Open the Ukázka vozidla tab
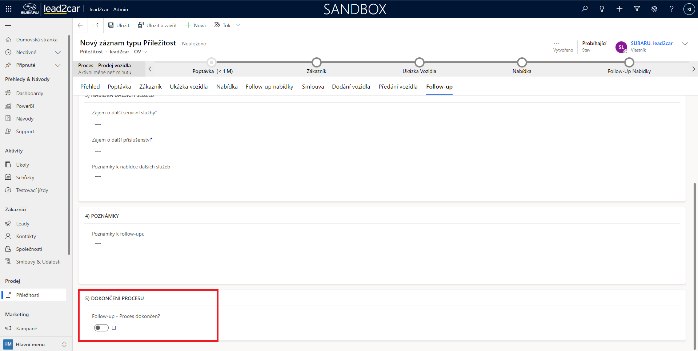The height and width of the screenshot is (351, 698). pyautogui.click(x=189, y=87)
